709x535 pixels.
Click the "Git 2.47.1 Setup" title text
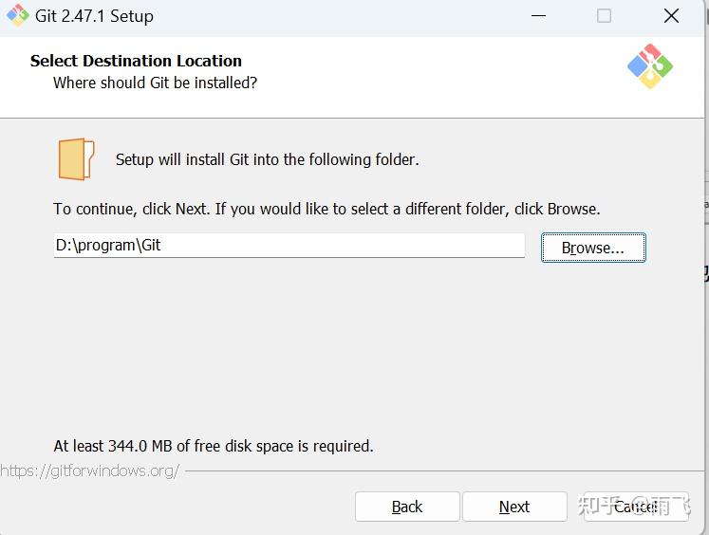point(96,16)
